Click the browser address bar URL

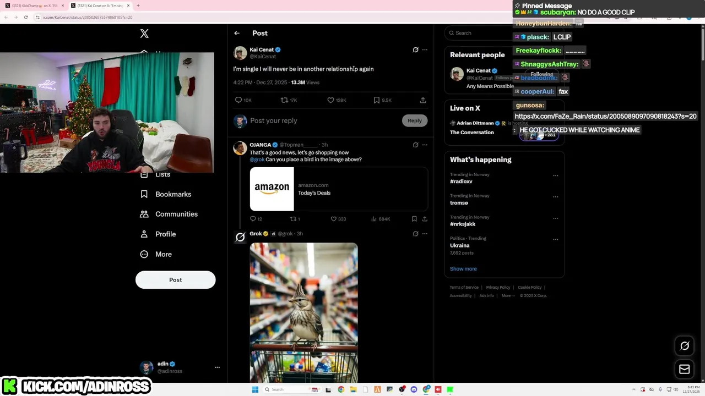pos(88,17)
